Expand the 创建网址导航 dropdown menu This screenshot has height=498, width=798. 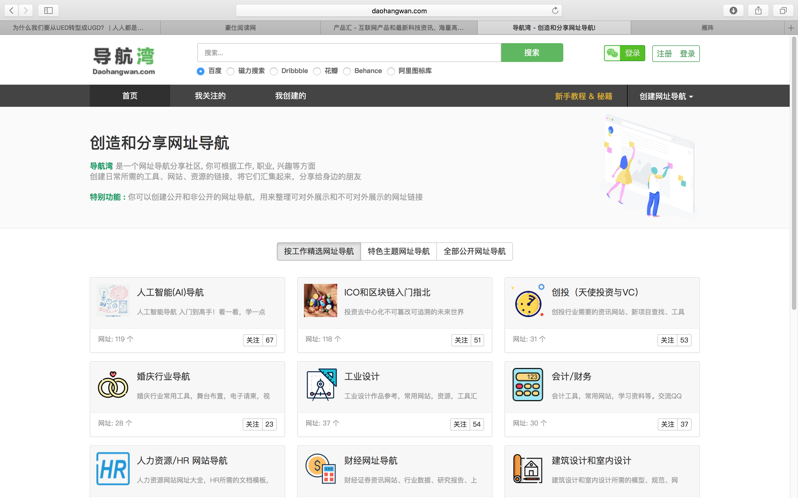click(x=666, y=96)
